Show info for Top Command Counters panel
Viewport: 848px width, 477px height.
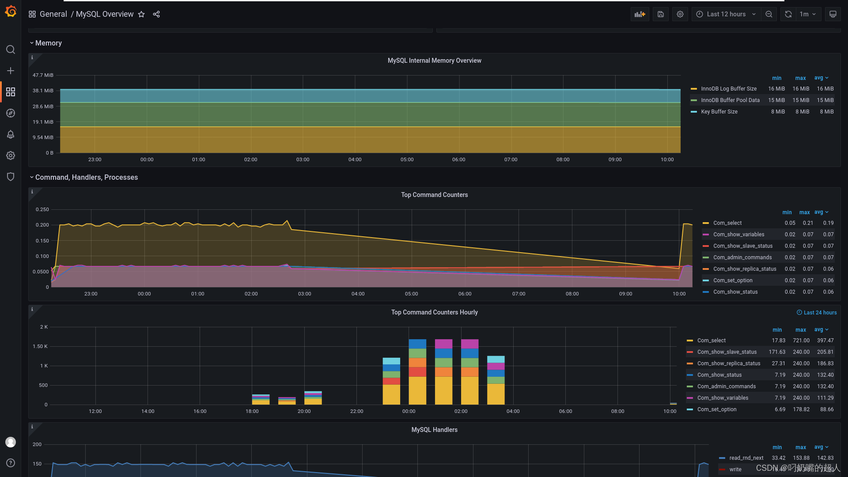[x=32, y=192]
